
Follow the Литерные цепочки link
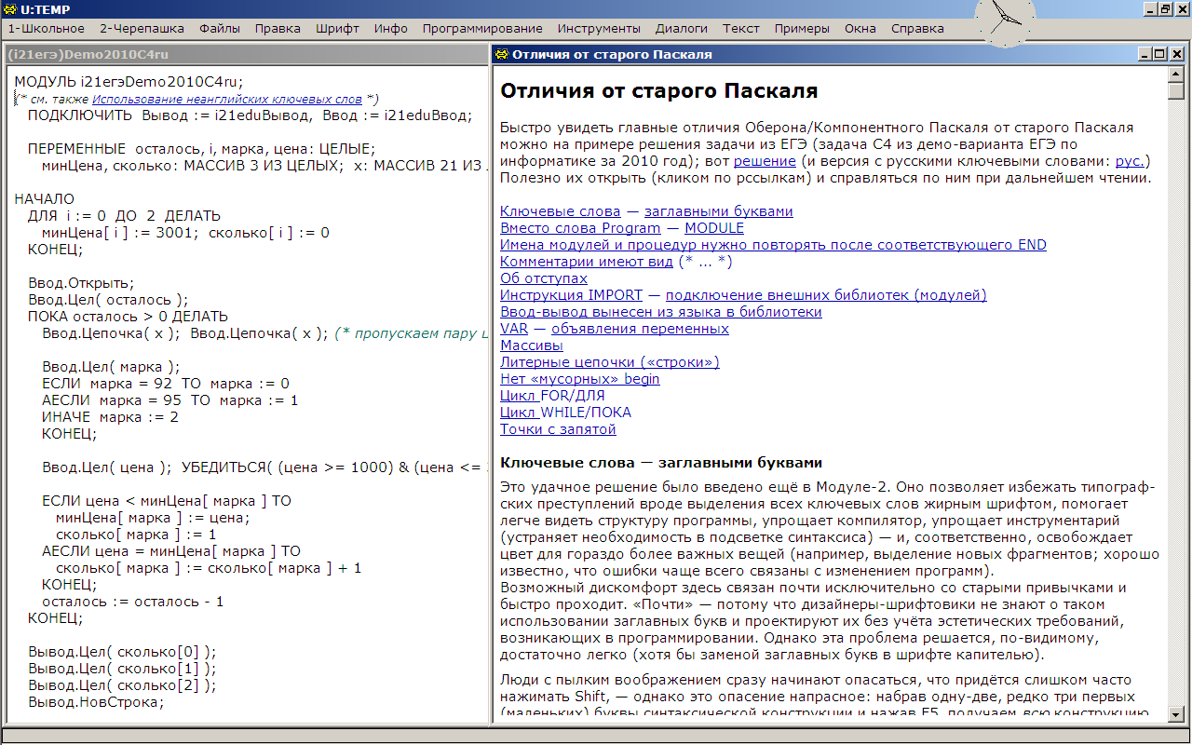click(610, 362)
